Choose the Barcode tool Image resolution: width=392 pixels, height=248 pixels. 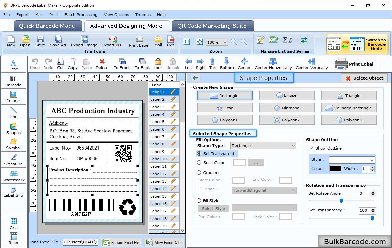coord(14,81)
